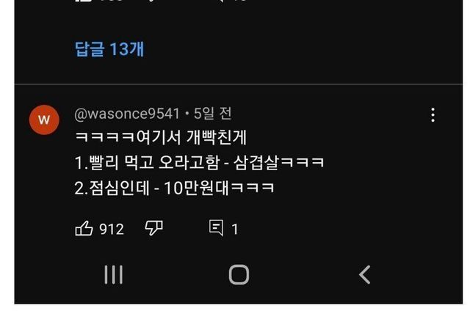Select the 'ㅋㅋㅋㅋ여기서' text at comment start
This screenshot has width=470, height=314.
pos(128,137)
